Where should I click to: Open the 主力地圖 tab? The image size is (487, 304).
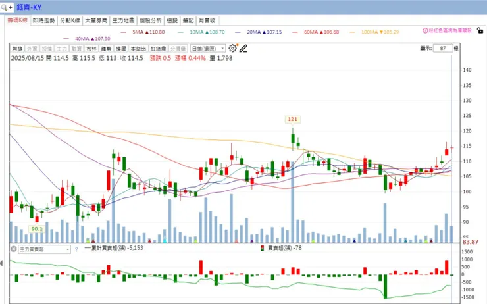(x=123, y=20)
